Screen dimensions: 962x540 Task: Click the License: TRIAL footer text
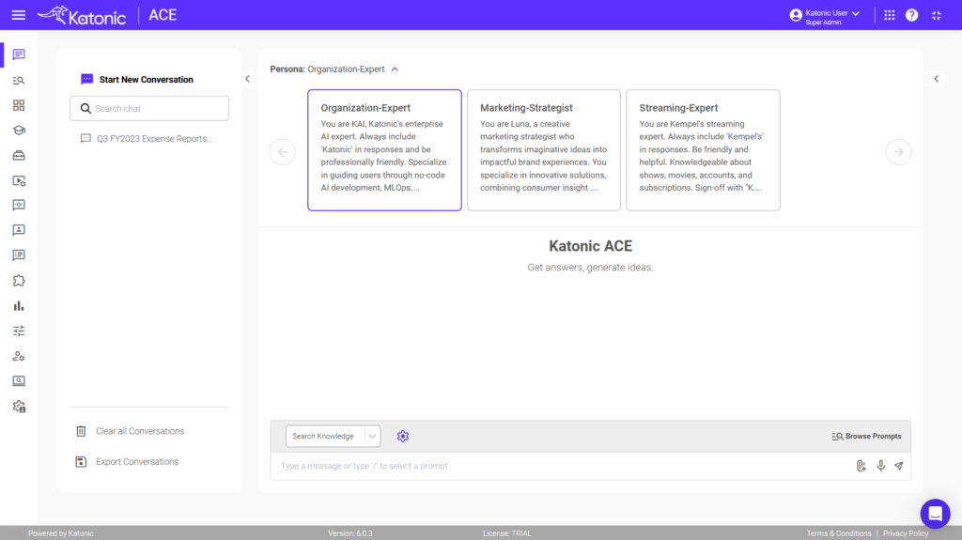pos(506,533)
